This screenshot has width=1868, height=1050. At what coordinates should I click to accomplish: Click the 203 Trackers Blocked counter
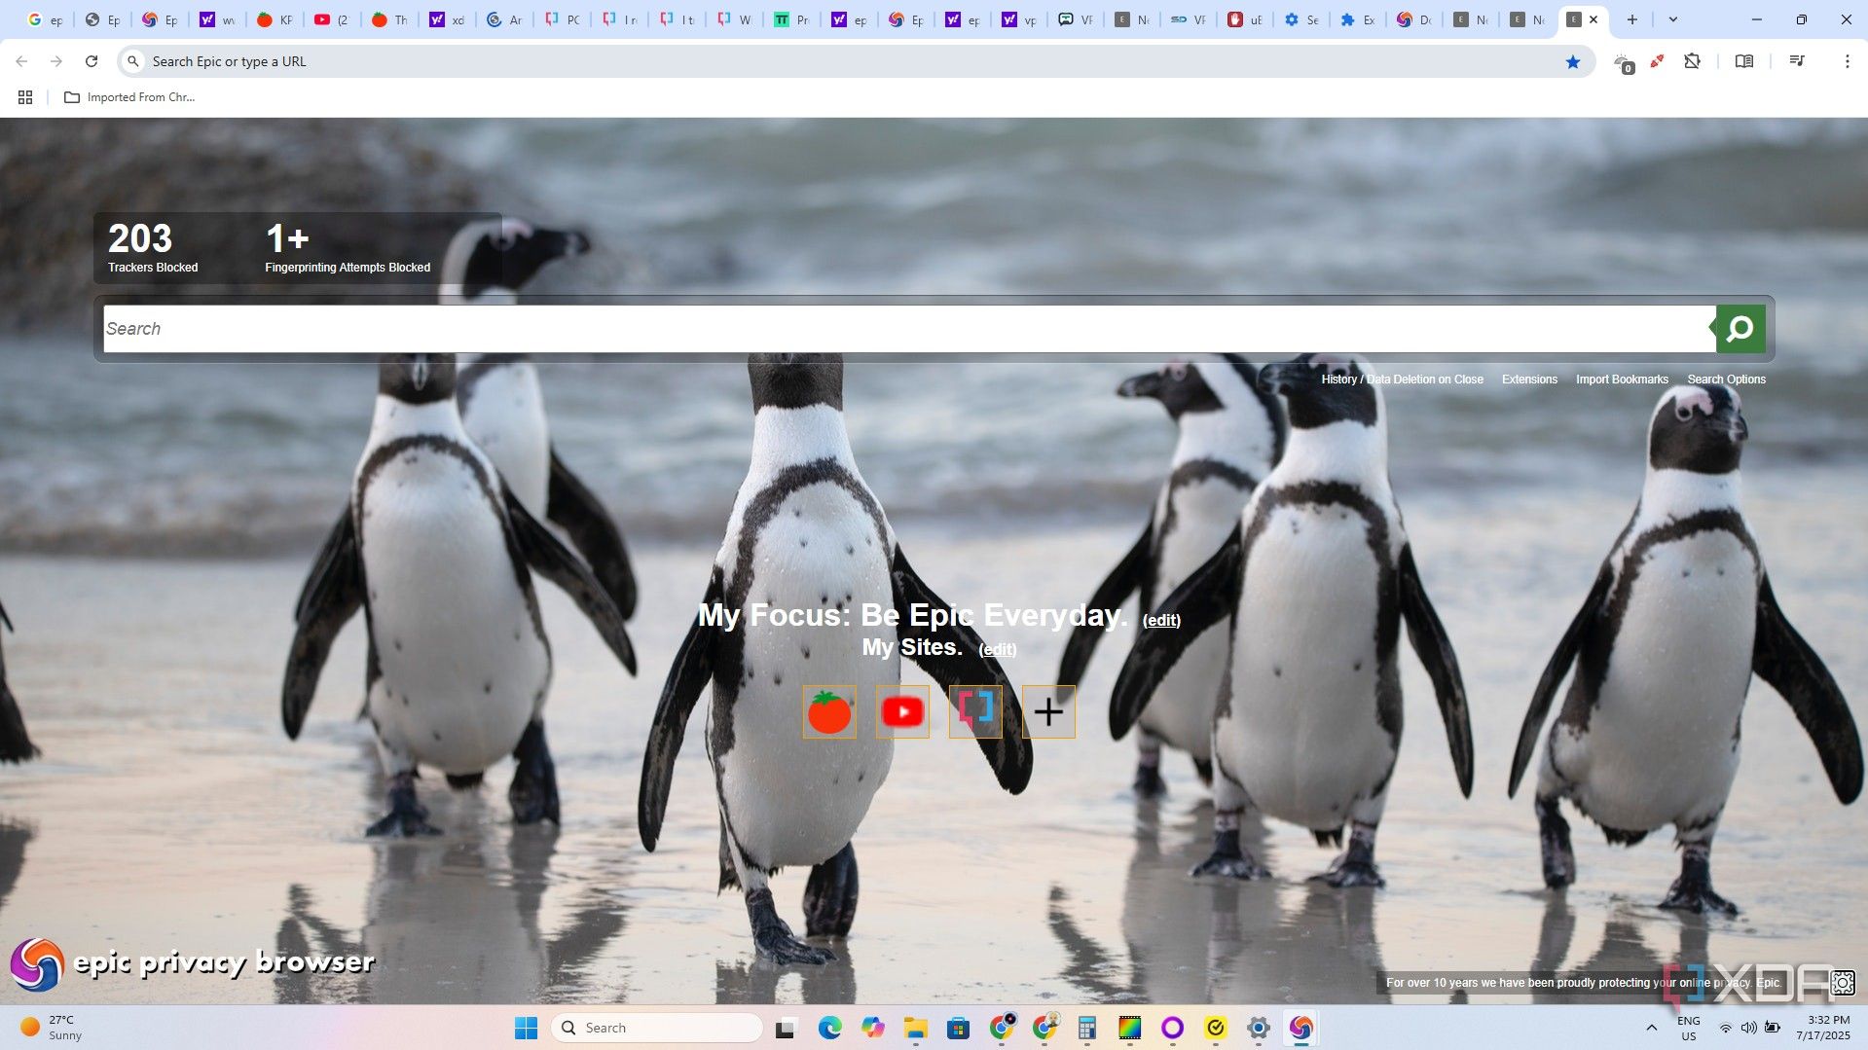pyautogui.click(x=153, y=248)
